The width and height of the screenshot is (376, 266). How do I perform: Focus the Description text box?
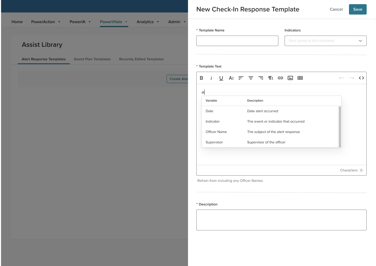click(281, 220)
